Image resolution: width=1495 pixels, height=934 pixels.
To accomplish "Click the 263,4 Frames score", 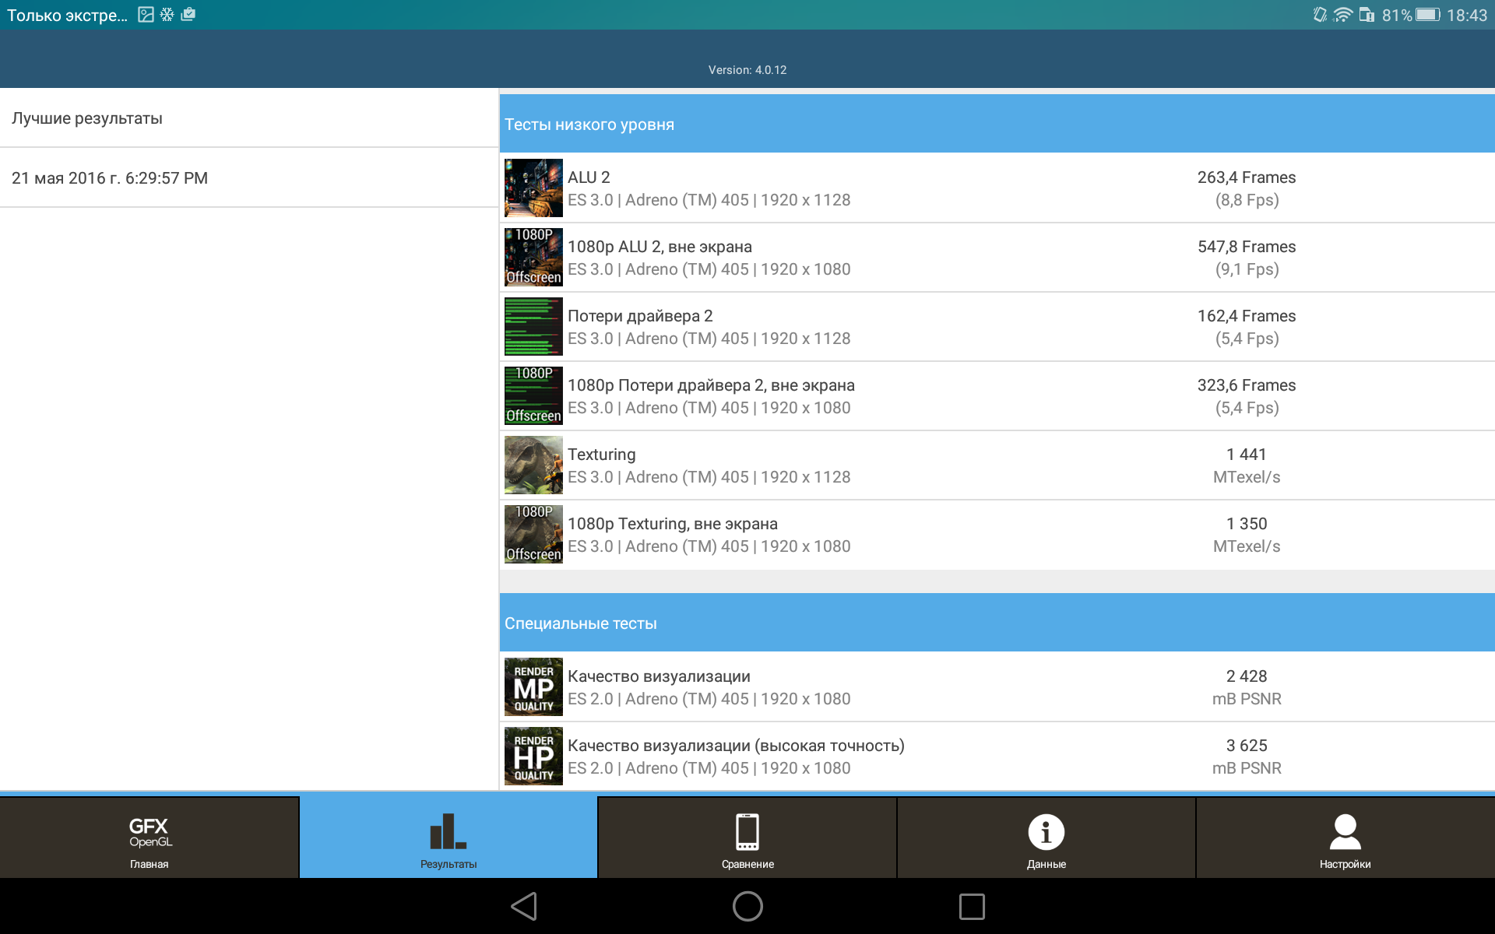I will (1247, 177).
